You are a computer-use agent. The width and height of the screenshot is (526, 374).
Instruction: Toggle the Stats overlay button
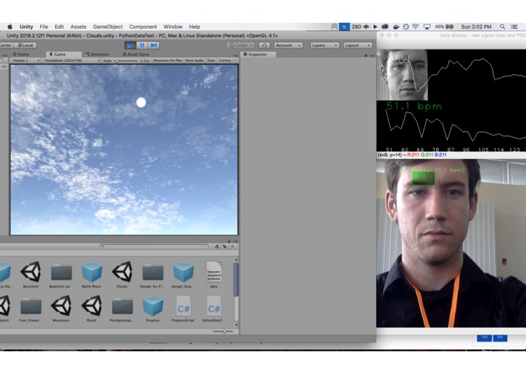coord(211,61)
